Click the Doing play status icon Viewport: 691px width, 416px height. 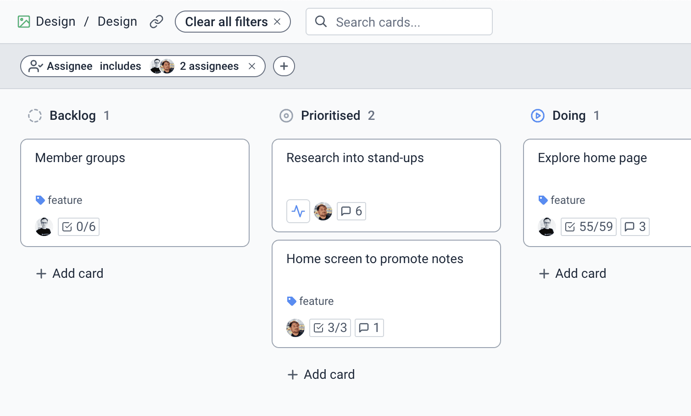pos(538,116)
